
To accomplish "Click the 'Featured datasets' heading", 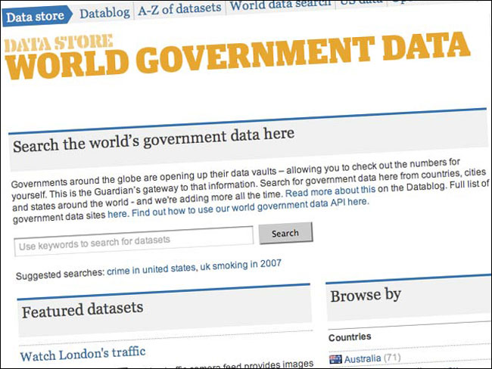I will click(x=83, y=310).
